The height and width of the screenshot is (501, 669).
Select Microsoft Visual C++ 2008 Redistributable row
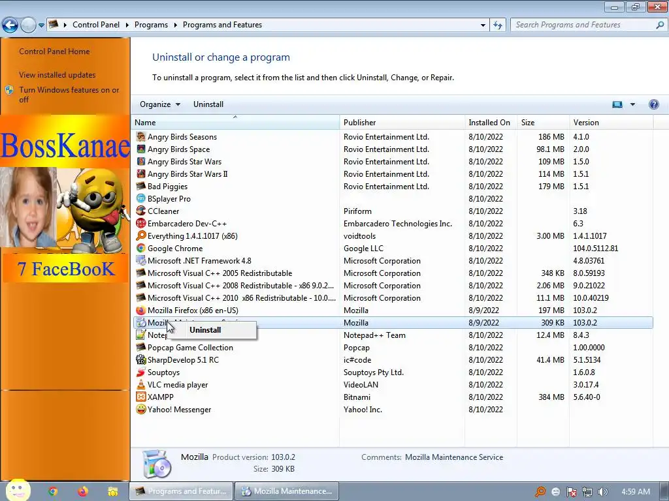point(393,286)
